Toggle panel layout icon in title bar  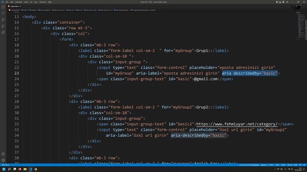280,2
